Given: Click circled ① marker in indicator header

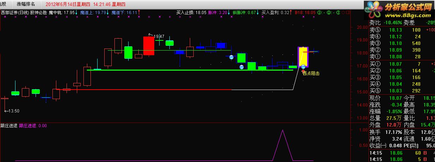Looking at the screenshot, I should [x=319, y=12].
